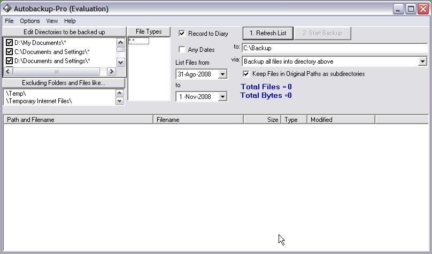Select the D:\Documents and Settings\* entry text
This screenshot has width=432, height=254.
coord(52,61)
